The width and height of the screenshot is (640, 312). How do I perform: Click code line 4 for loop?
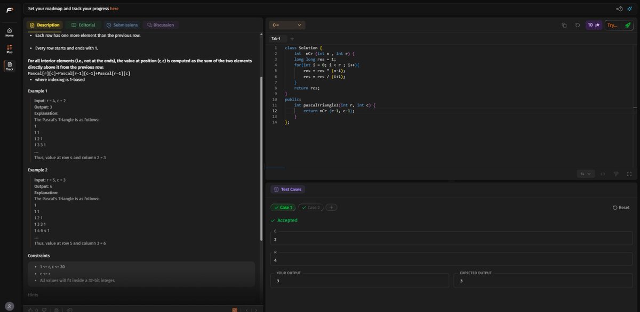tap(327, 65)
